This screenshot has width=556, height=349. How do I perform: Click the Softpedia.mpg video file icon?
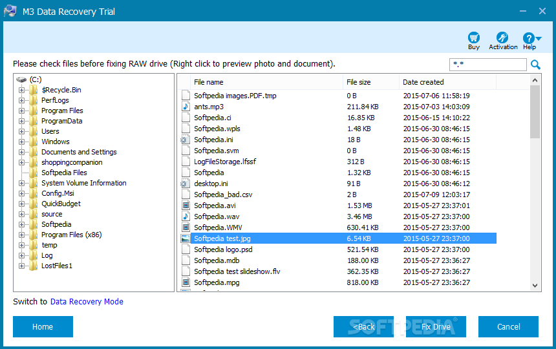pos(186,282)
